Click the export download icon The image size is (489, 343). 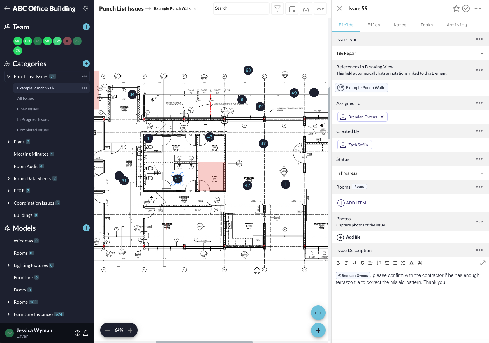click(x=306, y=8)
